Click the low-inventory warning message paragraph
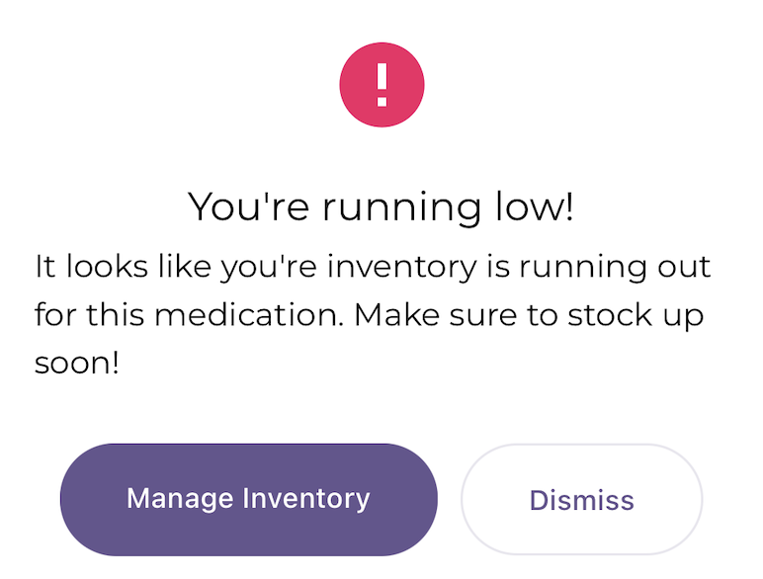The image size is (763, 579). coord(372,314)
